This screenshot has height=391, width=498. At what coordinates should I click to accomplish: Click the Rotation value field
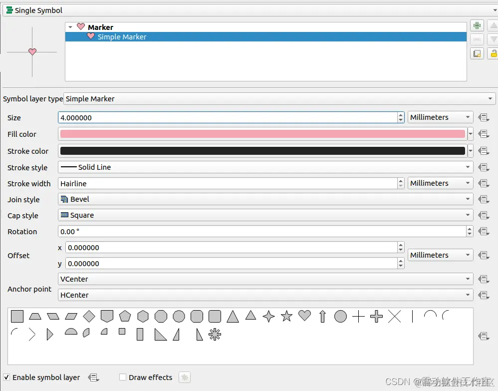click(262, 231)
